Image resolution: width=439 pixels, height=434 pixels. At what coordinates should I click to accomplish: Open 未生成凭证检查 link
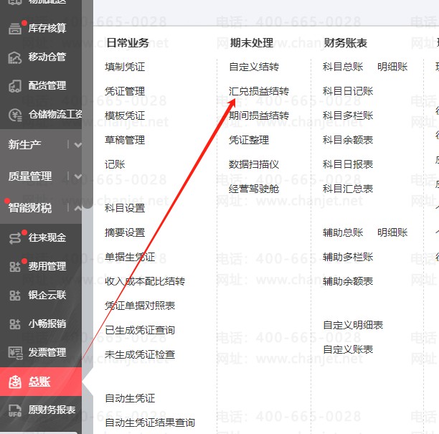point(140,355)
